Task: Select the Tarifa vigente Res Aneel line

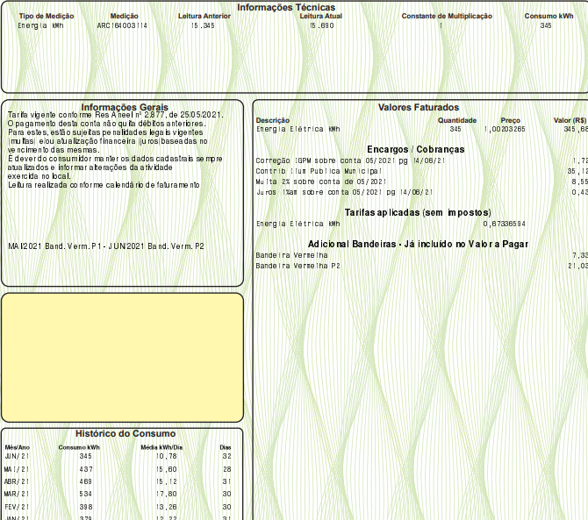Action: (114, 115)
